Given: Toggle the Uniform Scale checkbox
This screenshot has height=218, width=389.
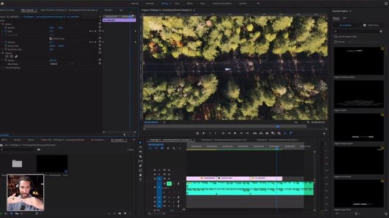Looking at the screenshot, I should 50,39.
